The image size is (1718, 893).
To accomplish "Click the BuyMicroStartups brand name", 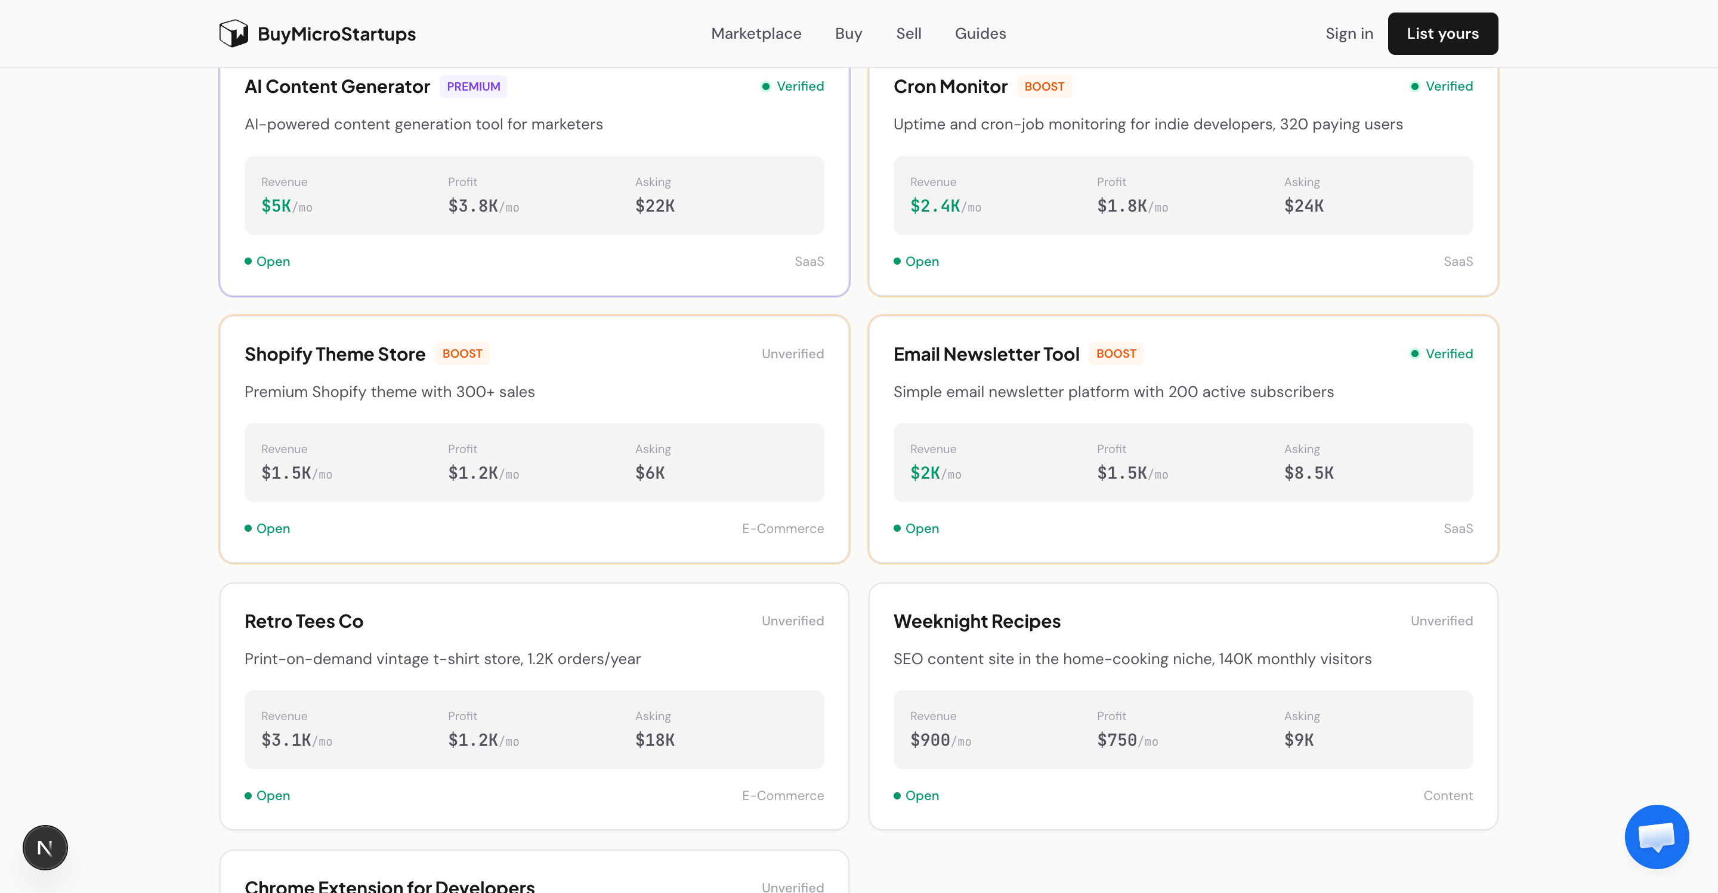I will tap(337, 34).
